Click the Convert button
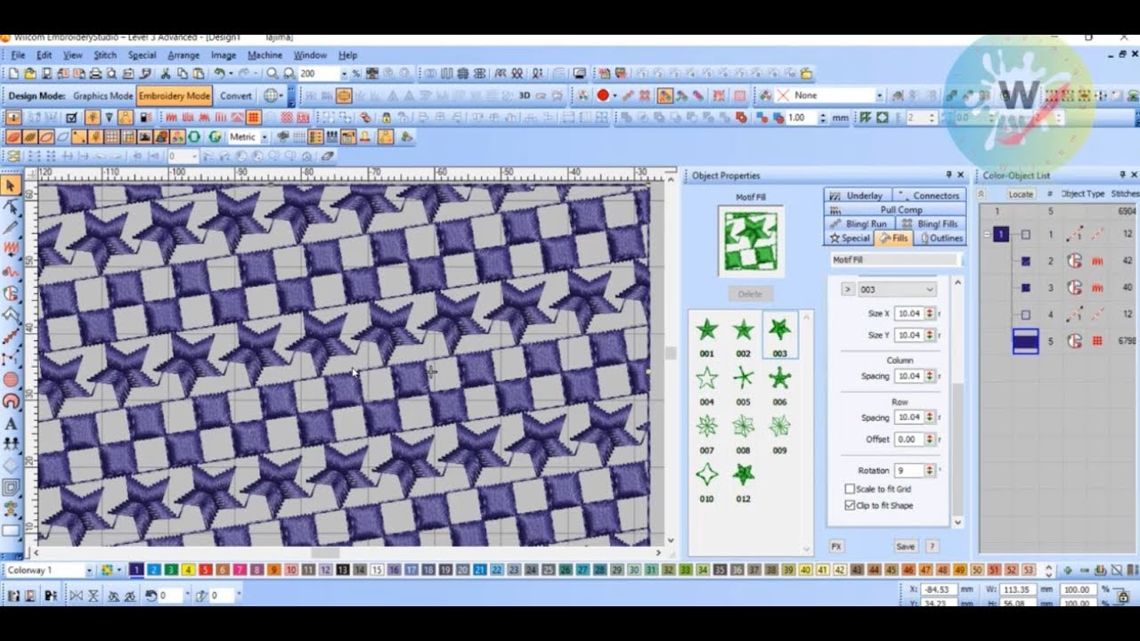1140x641 pixels. point(236,96)
